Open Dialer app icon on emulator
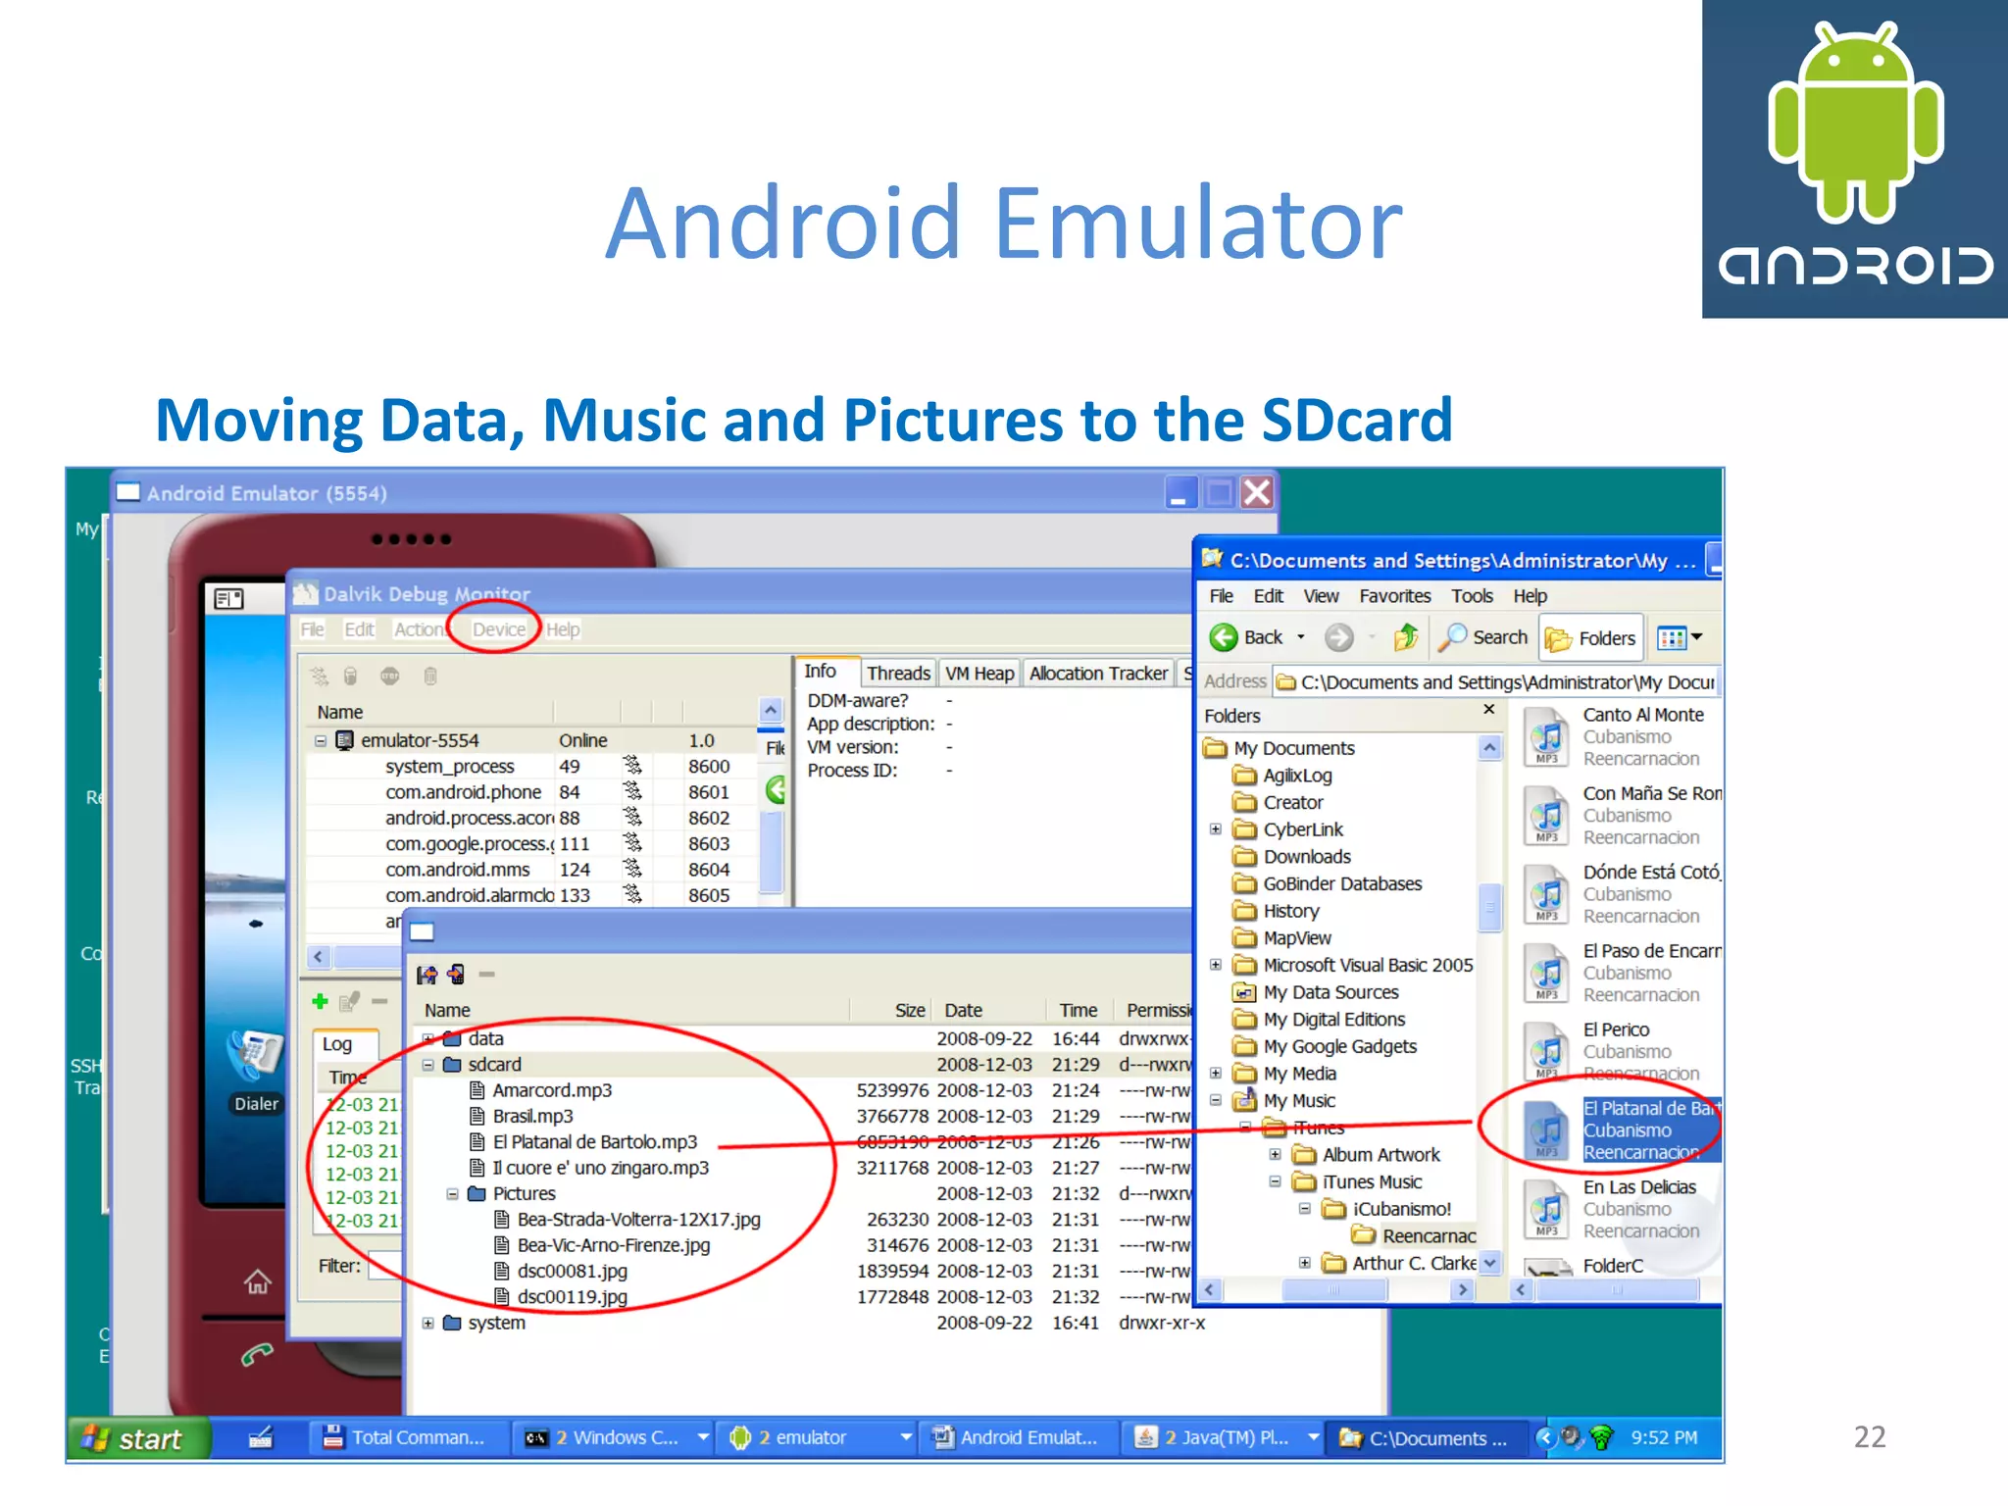 (255, 1070)
